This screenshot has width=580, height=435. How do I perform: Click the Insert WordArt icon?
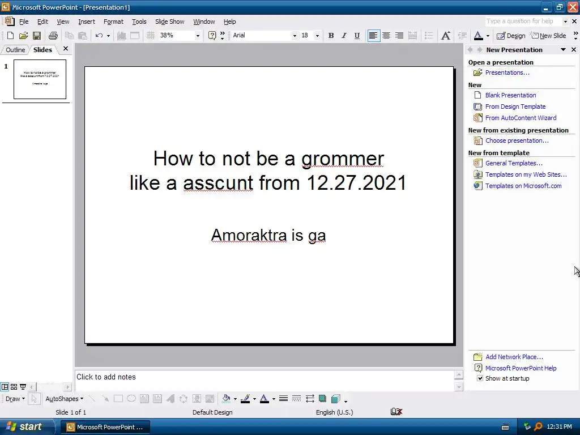tap(170, 398)
